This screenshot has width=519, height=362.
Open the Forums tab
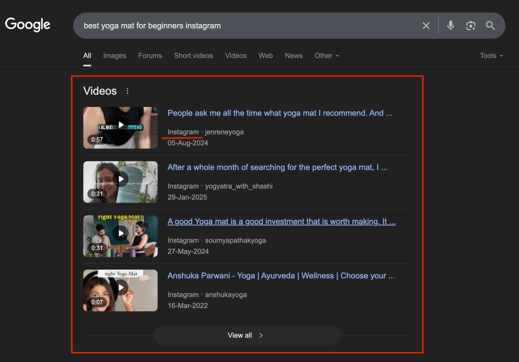(x=150, y=56)
